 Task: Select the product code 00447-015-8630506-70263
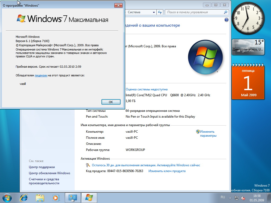[125, 171]
